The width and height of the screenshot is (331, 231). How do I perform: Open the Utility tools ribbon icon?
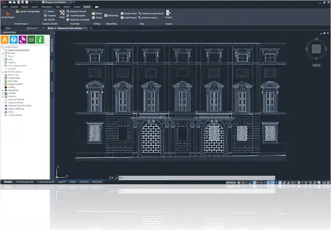62,14
